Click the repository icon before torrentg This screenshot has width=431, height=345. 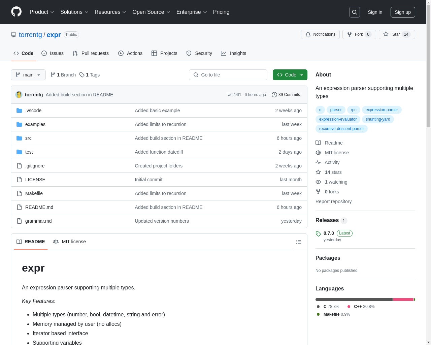coord(13,35)
